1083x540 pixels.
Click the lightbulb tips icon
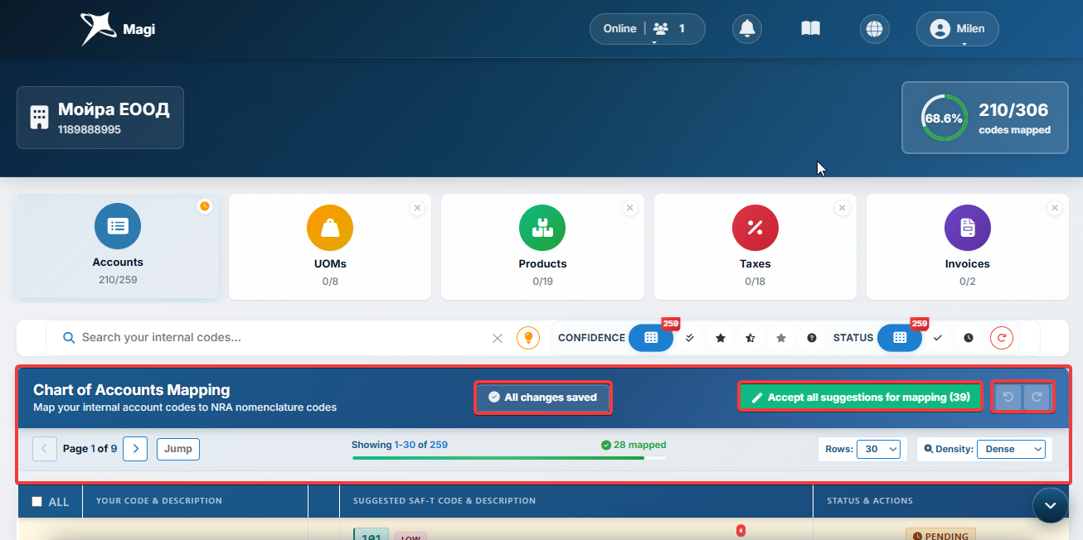click(x=528, y=338)
